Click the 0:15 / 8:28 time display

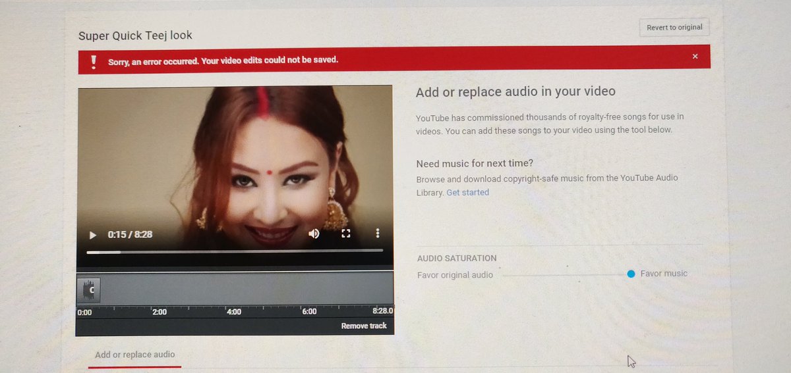point(130,234)
